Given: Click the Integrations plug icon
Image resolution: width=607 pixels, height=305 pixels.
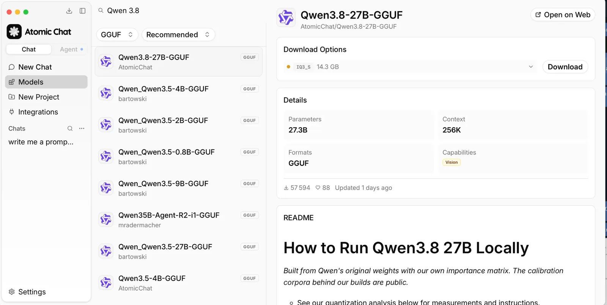Looking at the screenshot, I should tap(12, 112).
